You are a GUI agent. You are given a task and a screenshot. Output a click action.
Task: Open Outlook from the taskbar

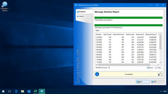29,91
